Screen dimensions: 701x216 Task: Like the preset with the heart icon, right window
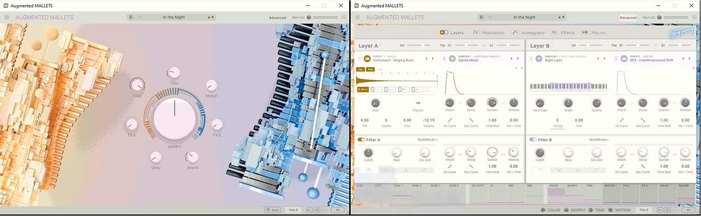click(x=490, y=17)
